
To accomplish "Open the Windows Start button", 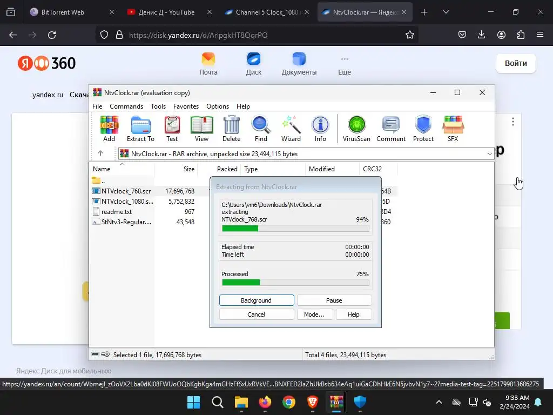I will tap(194, 402).
